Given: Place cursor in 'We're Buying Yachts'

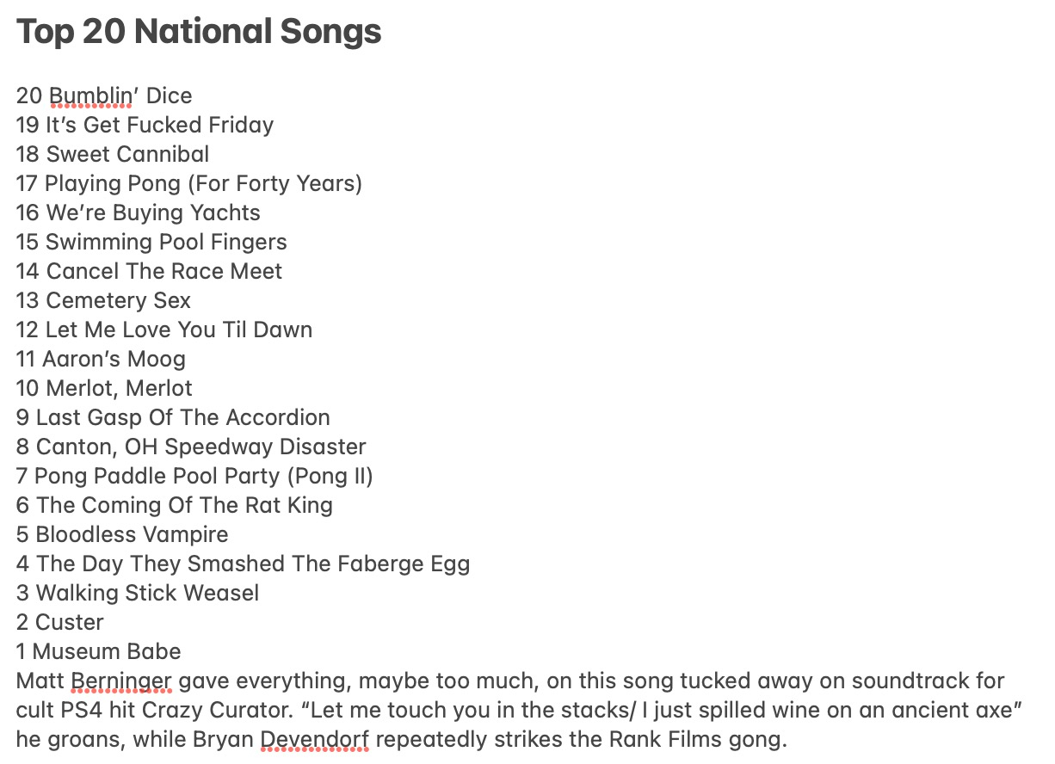Looking at the screenshot, I should (152, 213).
